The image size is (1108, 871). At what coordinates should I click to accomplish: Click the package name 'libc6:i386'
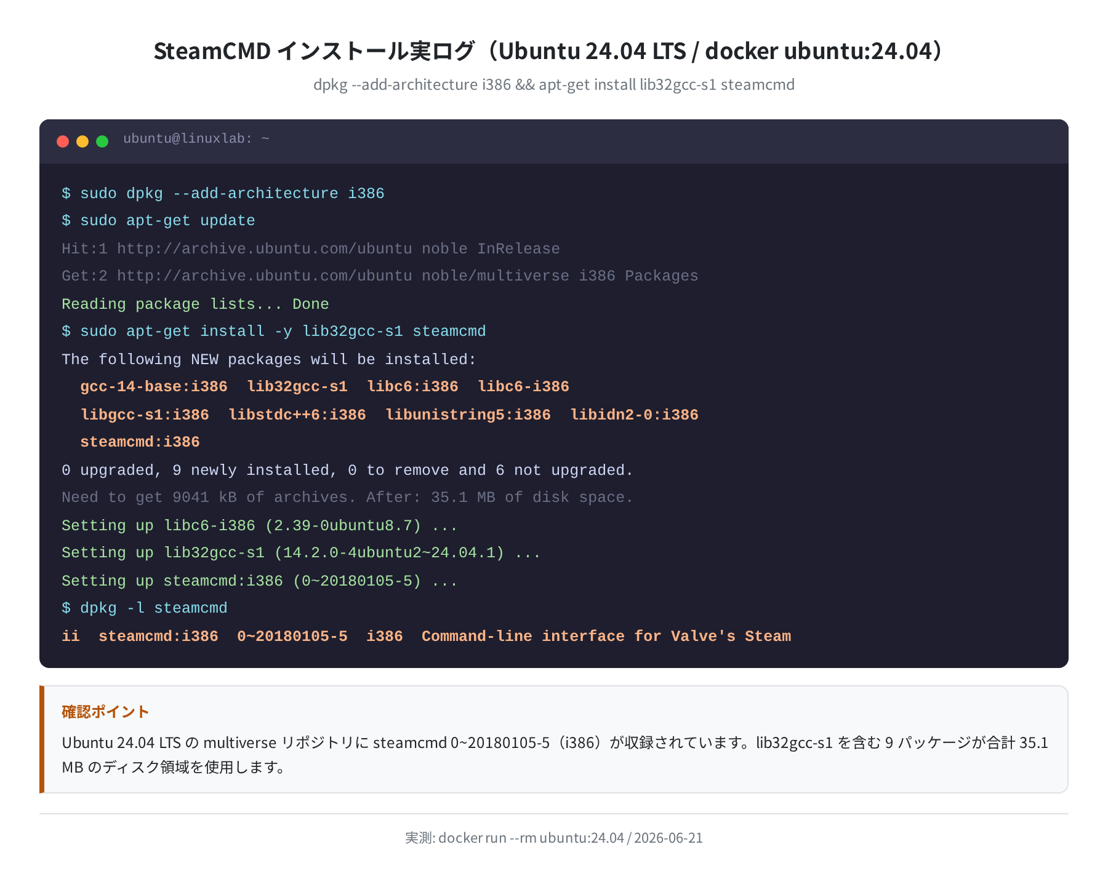pos(412,386)
